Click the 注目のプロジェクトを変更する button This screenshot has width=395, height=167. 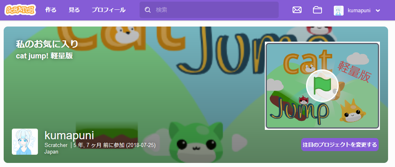tap(340, 145)
